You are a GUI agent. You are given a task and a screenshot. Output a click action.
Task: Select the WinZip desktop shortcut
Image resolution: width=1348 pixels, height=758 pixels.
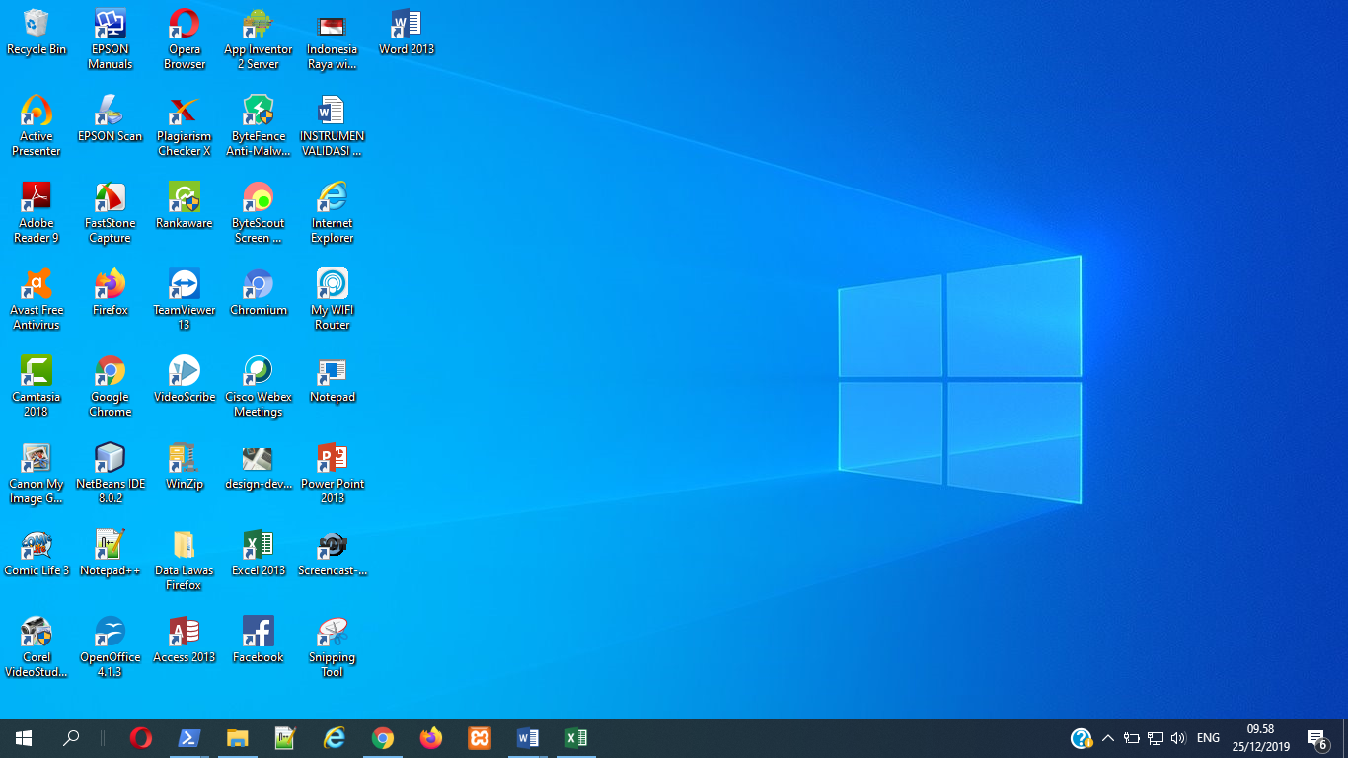point(185,466)
